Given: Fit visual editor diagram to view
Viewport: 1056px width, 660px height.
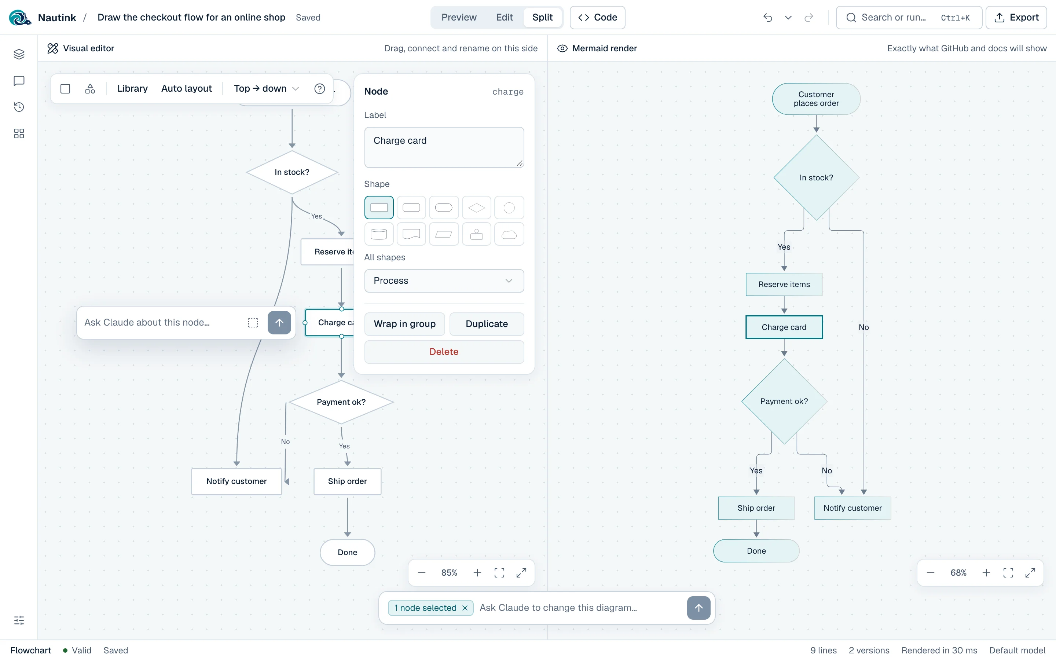Looking at the screenshot, I should 499,573.
